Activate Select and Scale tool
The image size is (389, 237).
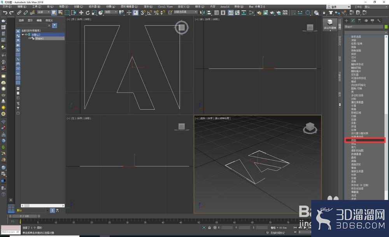point(94,13)
